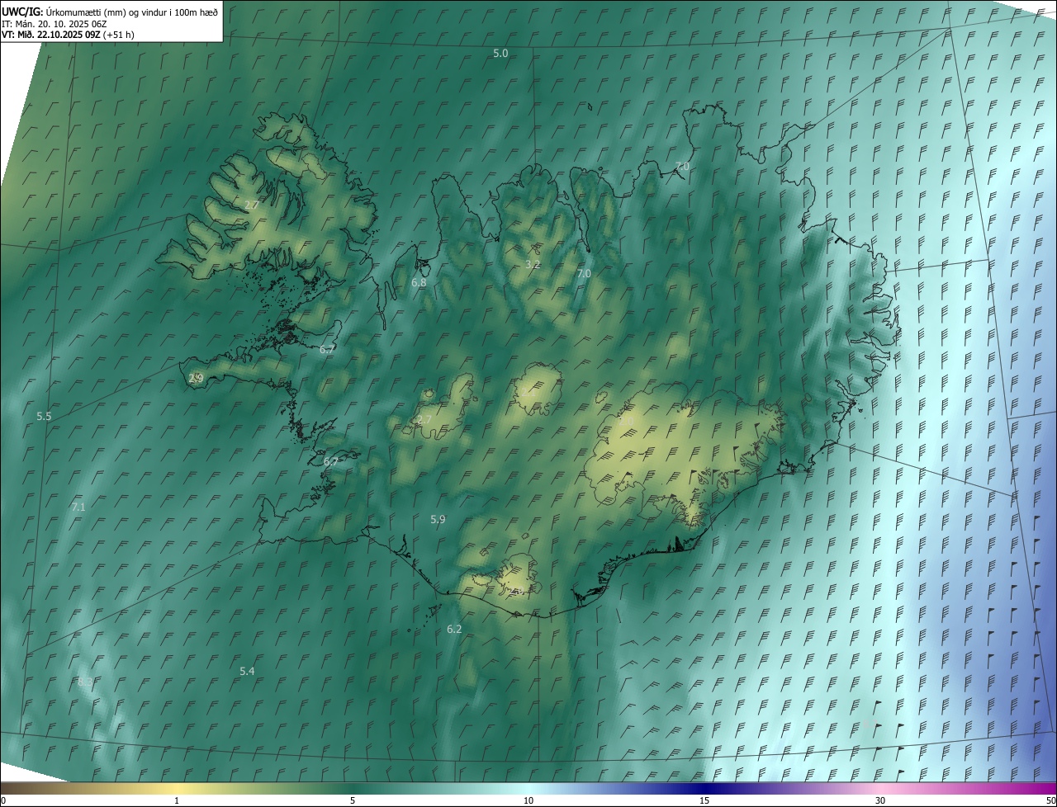Screen dimensions: 1057x807
Task: Click the 2.1 value label on the Hofsjökull glacier
Action: (x=528, y=391)
